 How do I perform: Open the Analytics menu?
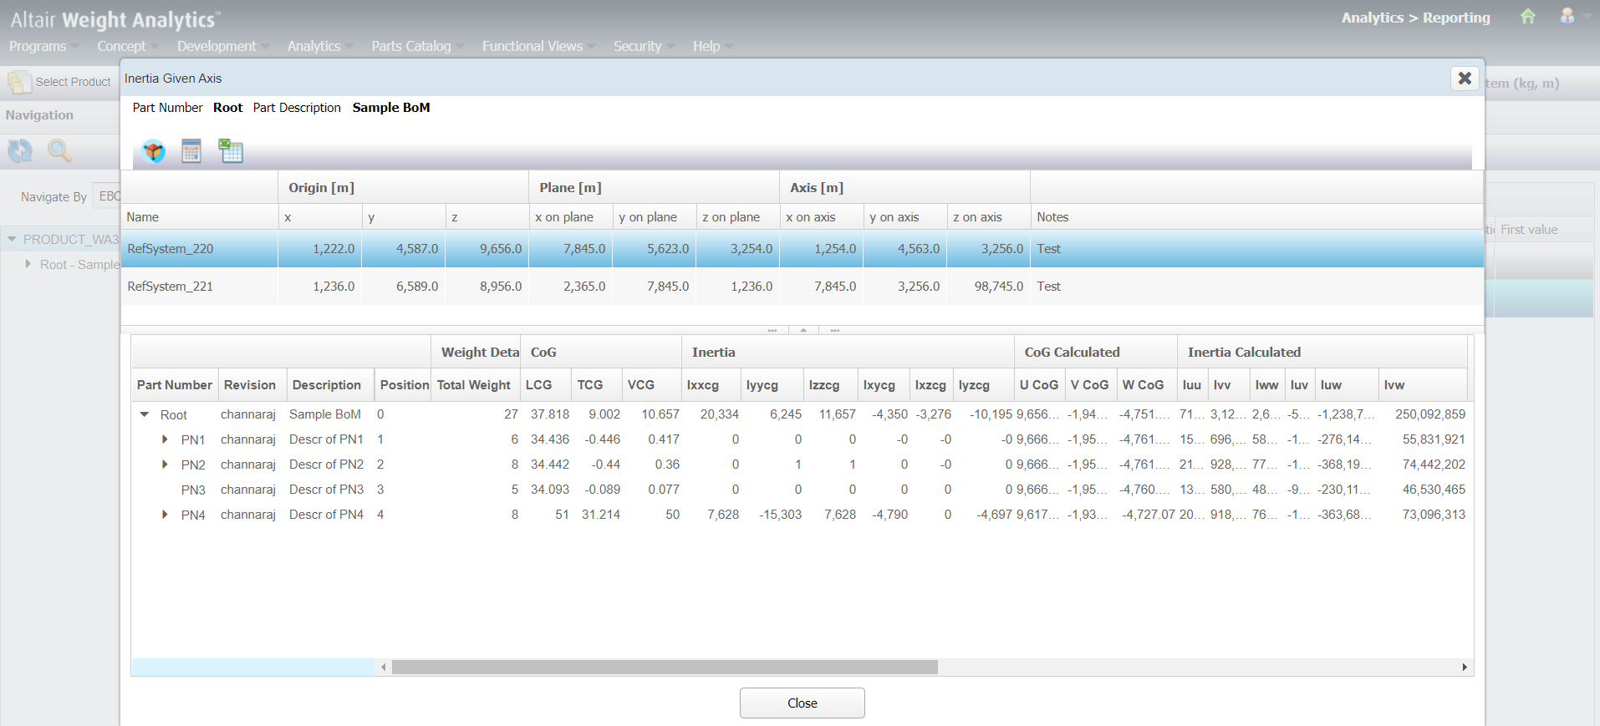click(314, 46)
